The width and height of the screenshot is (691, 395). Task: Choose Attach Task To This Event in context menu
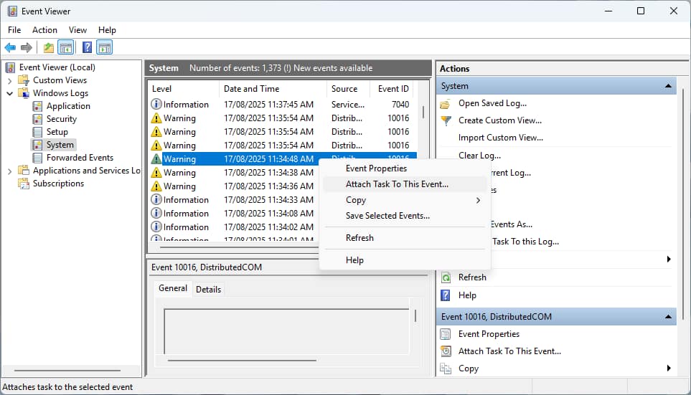pos(397,184)
